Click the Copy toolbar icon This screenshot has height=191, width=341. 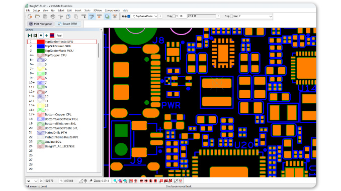click(68, 16)
